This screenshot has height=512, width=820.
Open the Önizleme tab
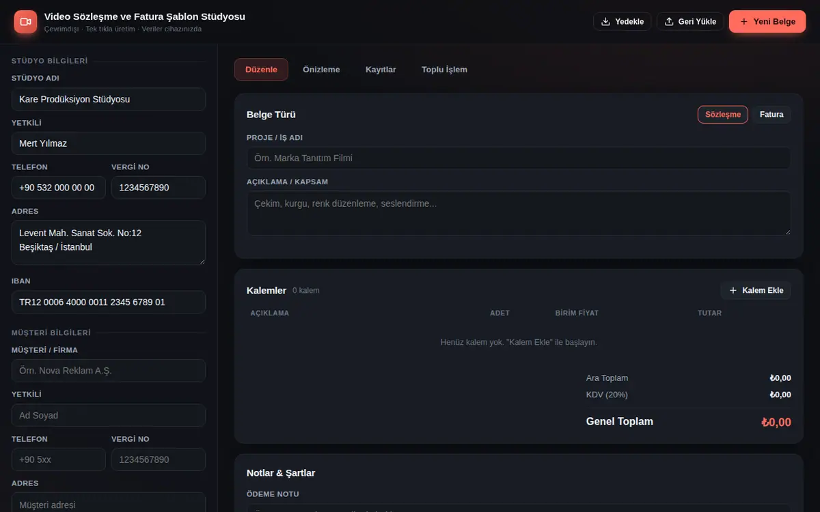coord(321,70)
